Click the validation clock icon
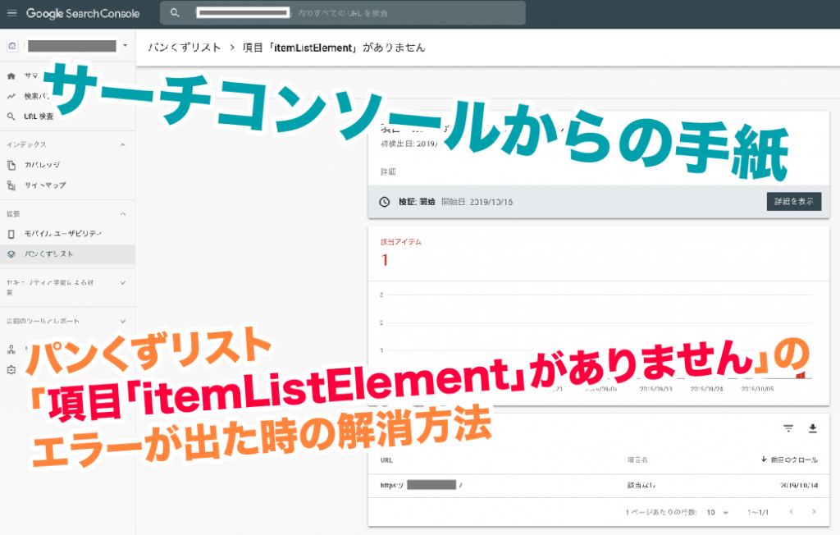Viewport: 840px width, 535px height. point(384,202)
